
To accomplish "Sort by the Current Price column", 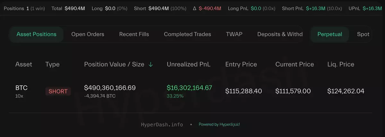I will [x=295, y=64].
